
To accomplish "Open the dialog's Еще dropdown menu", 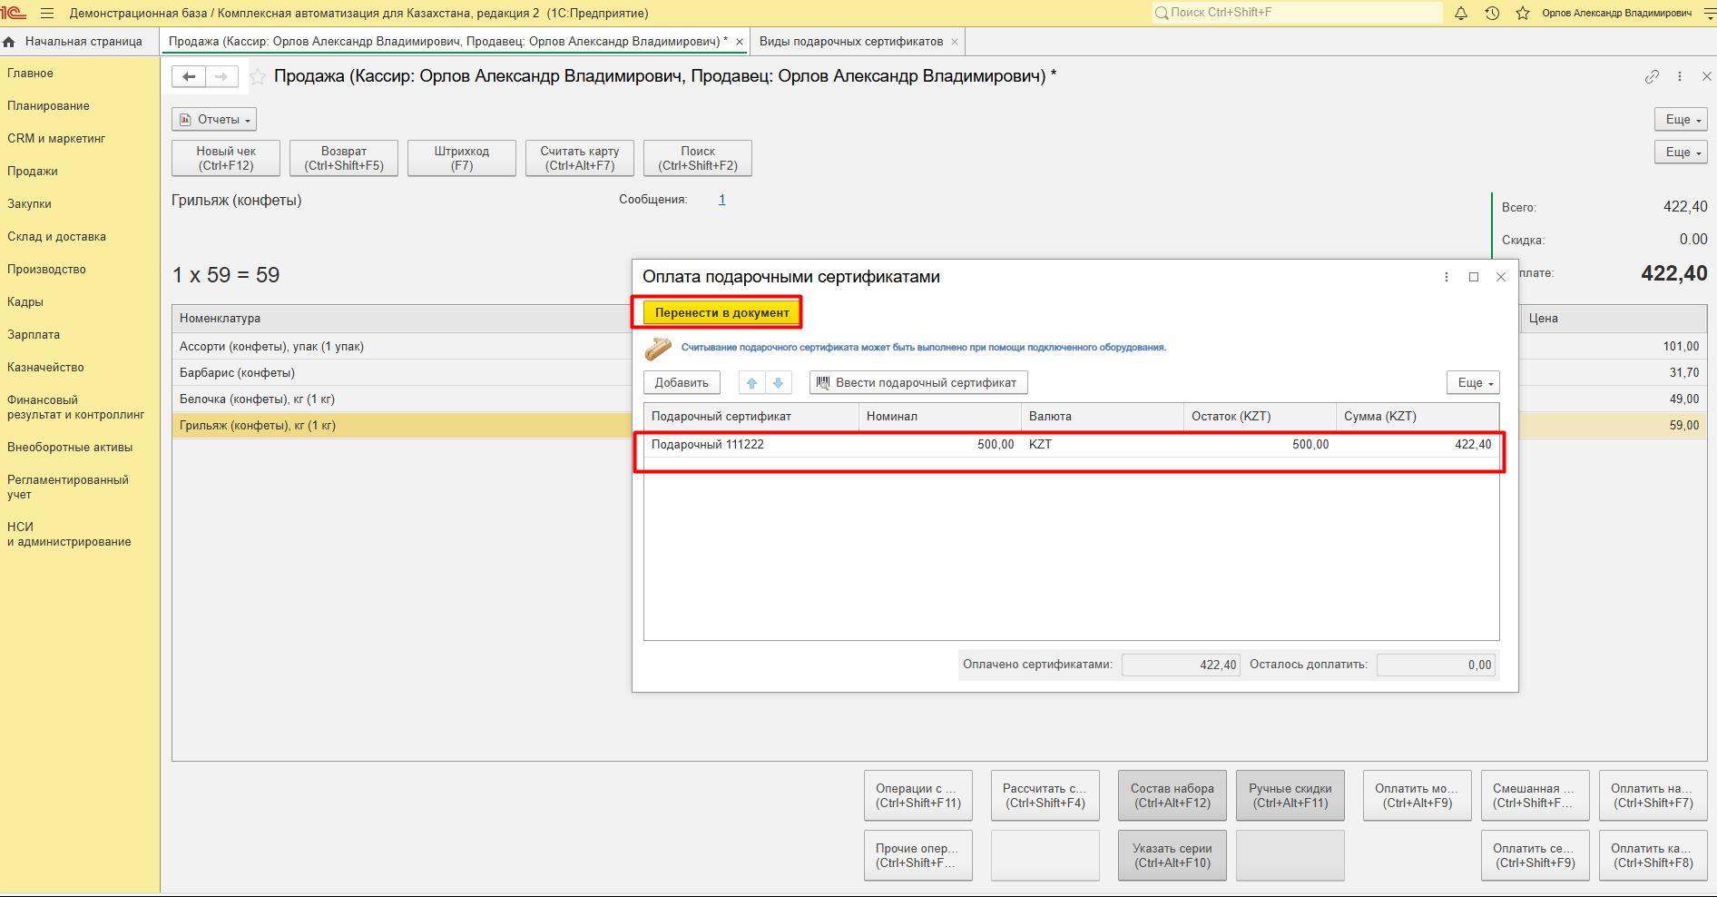I will tap(1472, 383).
